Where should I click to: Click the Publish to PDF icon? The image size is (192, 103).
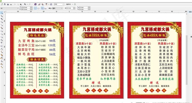46,4
